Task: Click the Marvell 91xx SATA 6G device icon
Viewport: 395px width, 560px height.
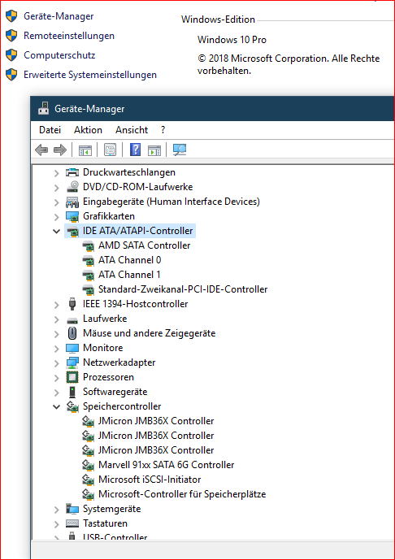Action: point(88,465)
